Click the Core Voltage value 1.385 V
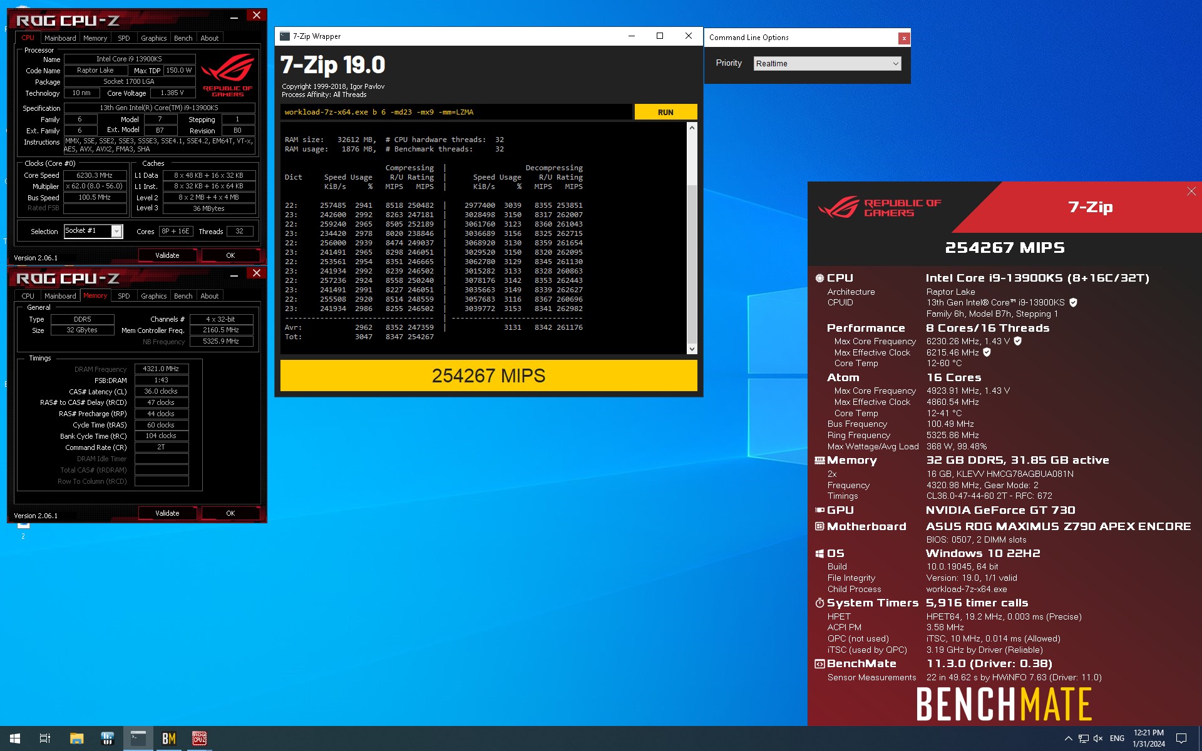 tap(172, 93)
